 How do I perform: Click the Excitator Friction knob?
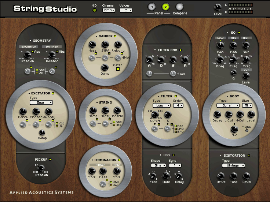pyautogui.click(x=36, y=111)
